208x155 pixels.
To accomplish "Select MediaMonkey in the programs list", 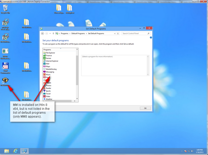I will click(x=51, y=69).
